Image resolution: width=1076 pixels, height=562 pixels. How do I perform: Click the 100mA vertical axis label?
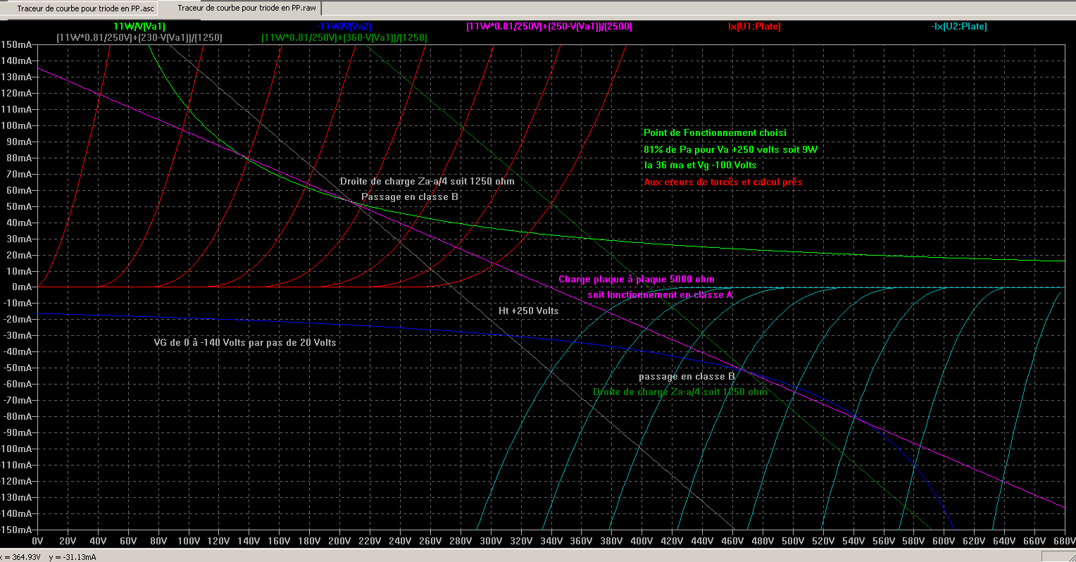[x=16, y=125]
